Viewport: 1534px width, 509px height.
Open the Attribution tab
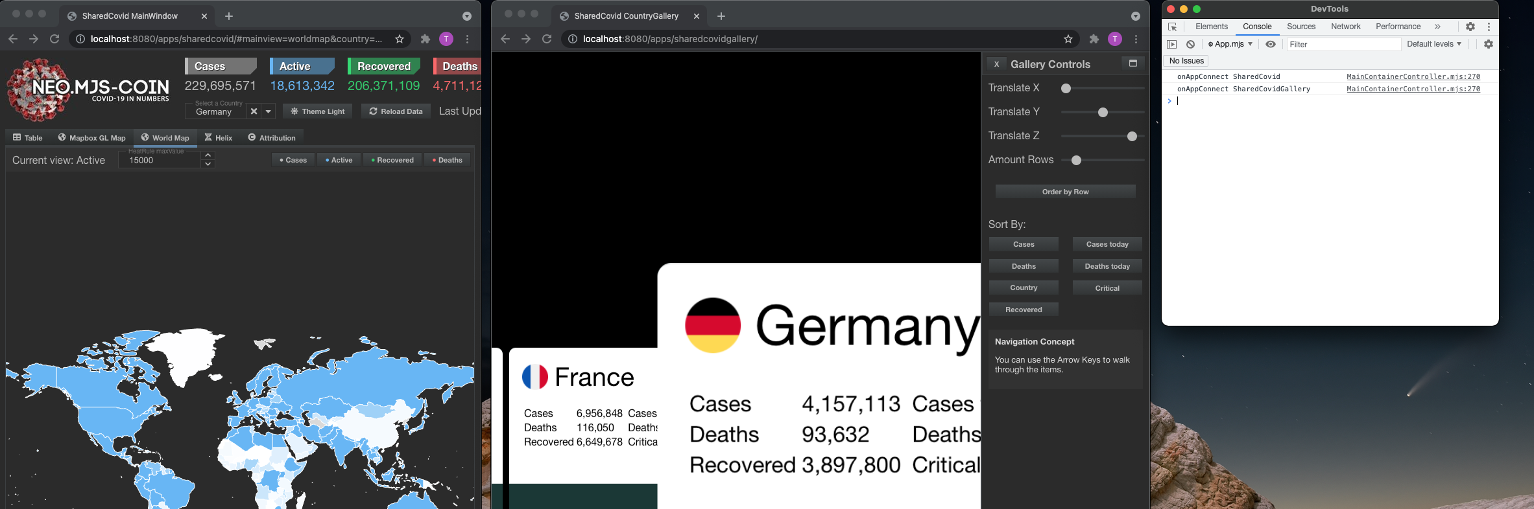point(272,137)
